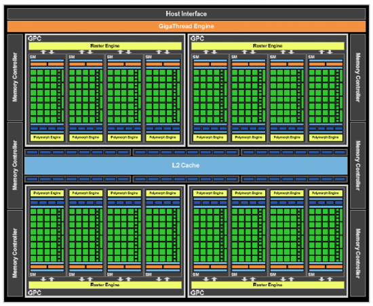The image size is (373, 306).
Task: Select the orange GigaThread Engine bar
Action: [x=186, y=26]
